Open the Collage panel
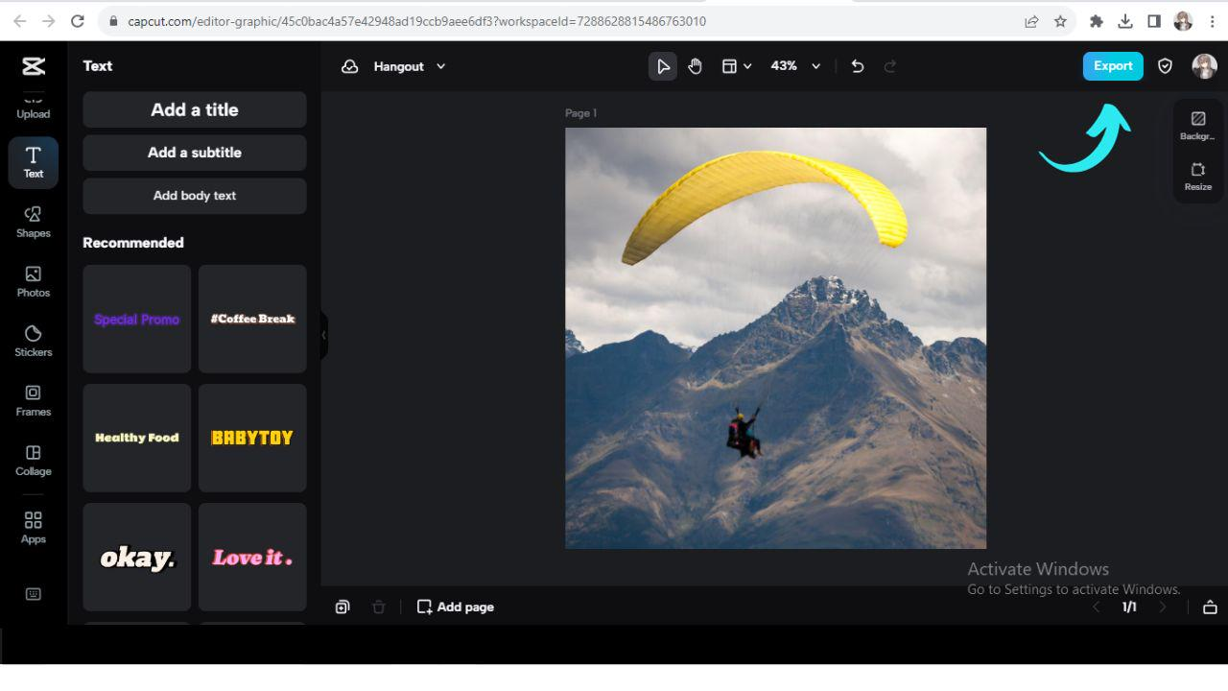Viewport: 1228px width, 691px height. (33, 460)
